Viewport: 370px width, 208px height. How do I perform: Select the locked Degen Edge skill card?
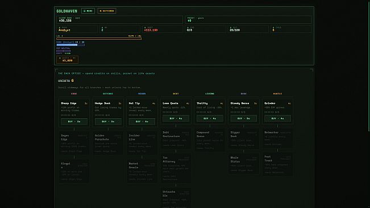pyautogui.click(x=74, y=143)
